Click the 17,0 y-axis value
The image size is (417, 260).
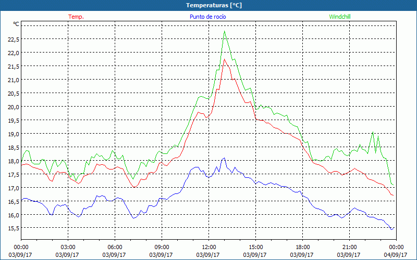(x=14, y=188)
